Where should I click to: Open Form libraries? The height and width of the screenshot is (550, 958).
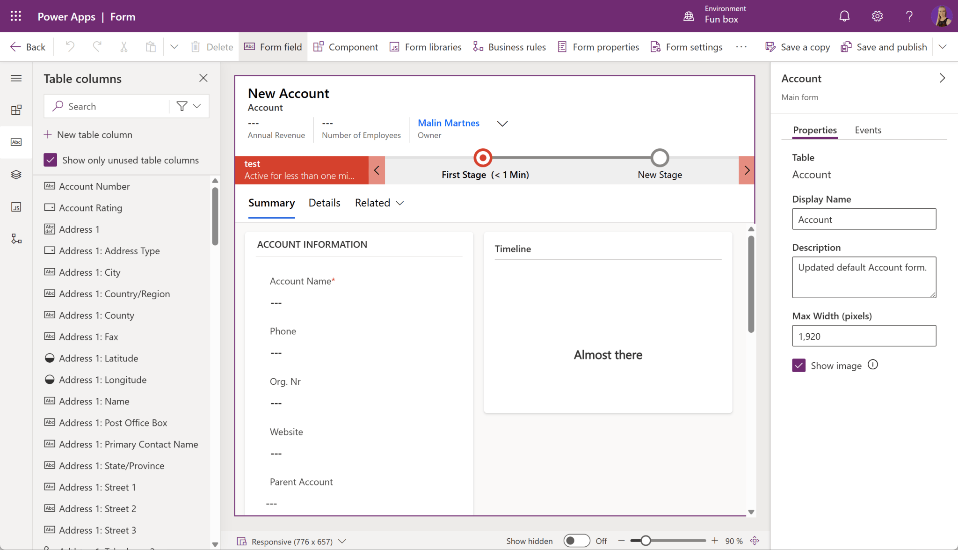[x=425, y=47]
